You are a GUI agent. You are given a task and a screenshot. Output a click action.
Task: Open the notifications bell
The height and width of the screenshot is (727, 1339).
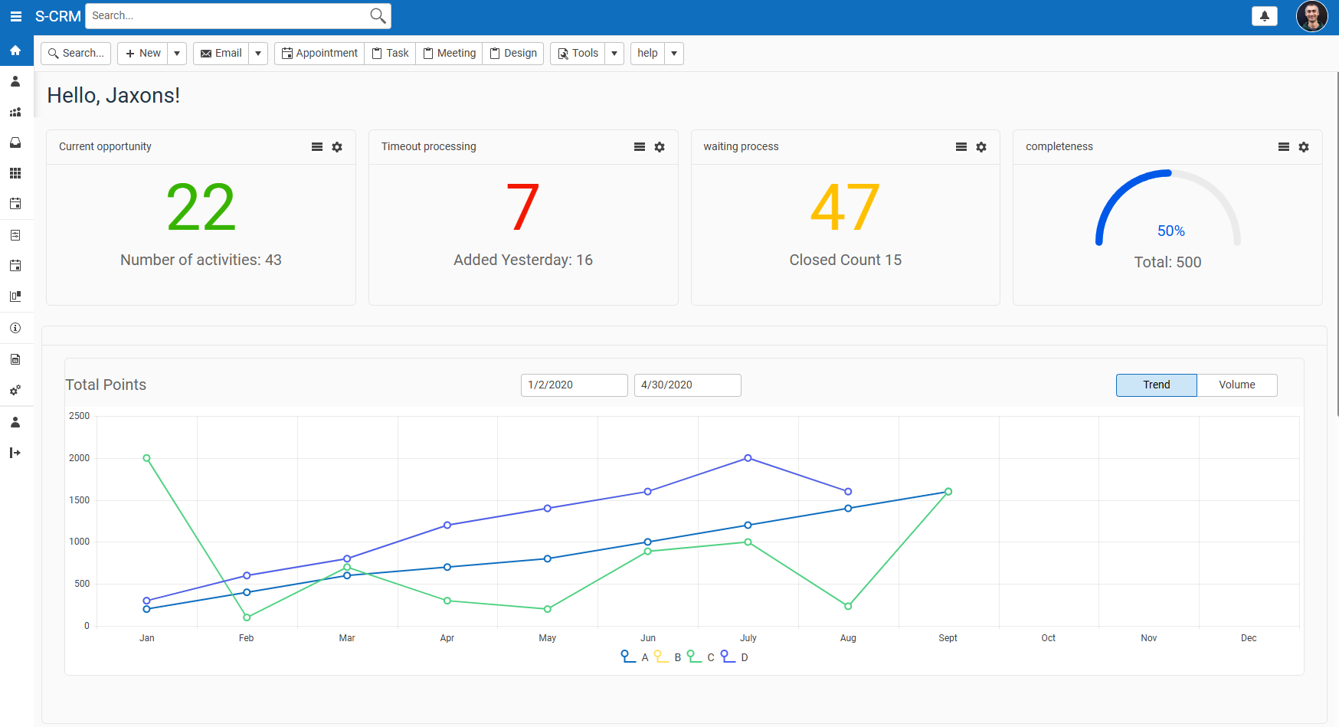(1264, 16)
